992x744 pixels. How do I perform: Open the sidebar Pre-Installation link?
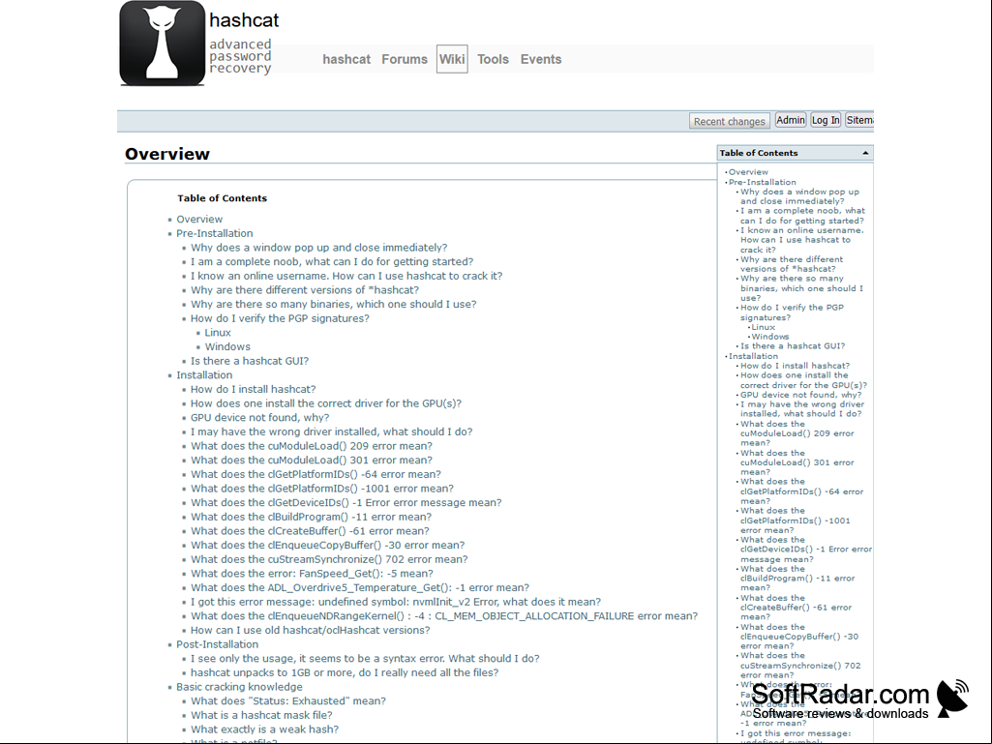(x=762, y=182)
